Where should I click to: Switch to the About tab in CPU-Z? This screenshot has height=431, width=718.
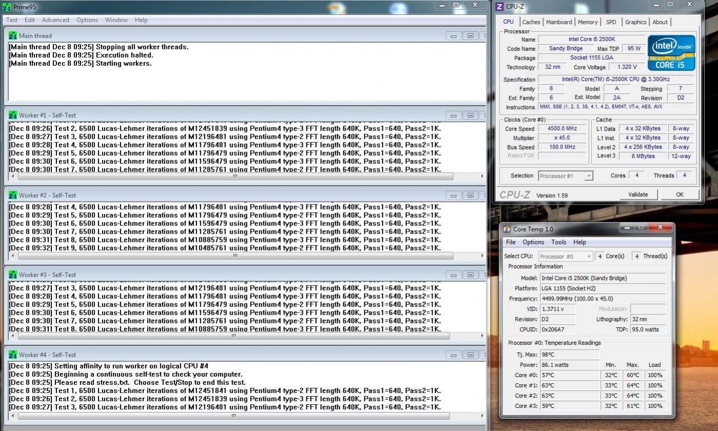[x=660, y=22]
